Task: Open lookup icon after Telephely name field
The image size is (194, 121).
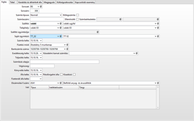Action: point(158,28)
